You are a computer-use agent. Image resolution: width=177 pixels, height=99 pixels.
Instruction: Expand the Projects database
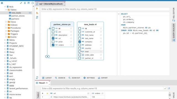tap(5, 43)
